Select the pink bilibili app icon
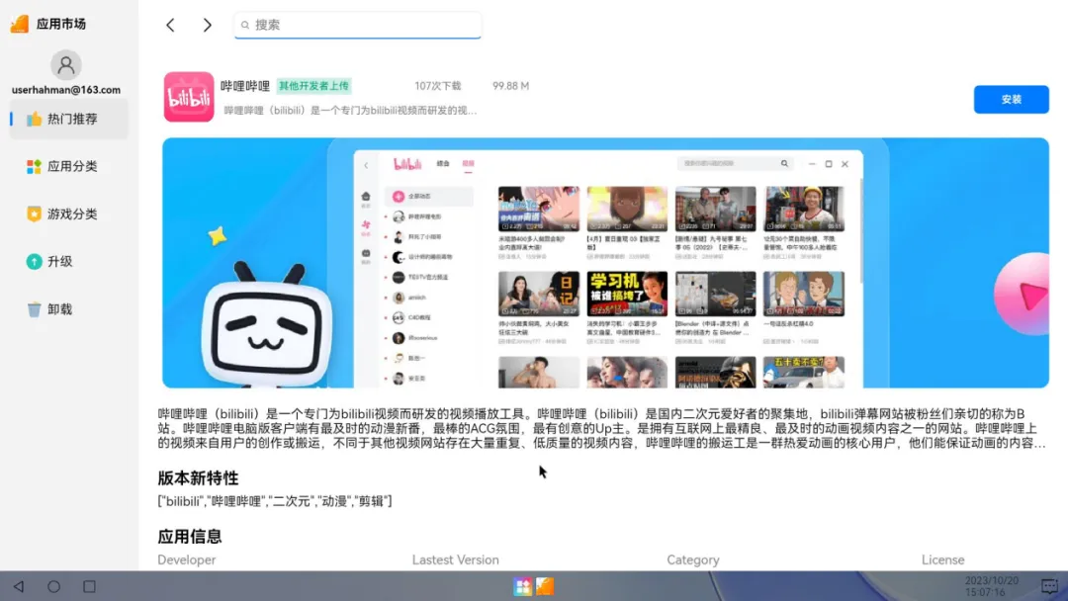This screenshot has width=1068, height=601. (189, 97)
